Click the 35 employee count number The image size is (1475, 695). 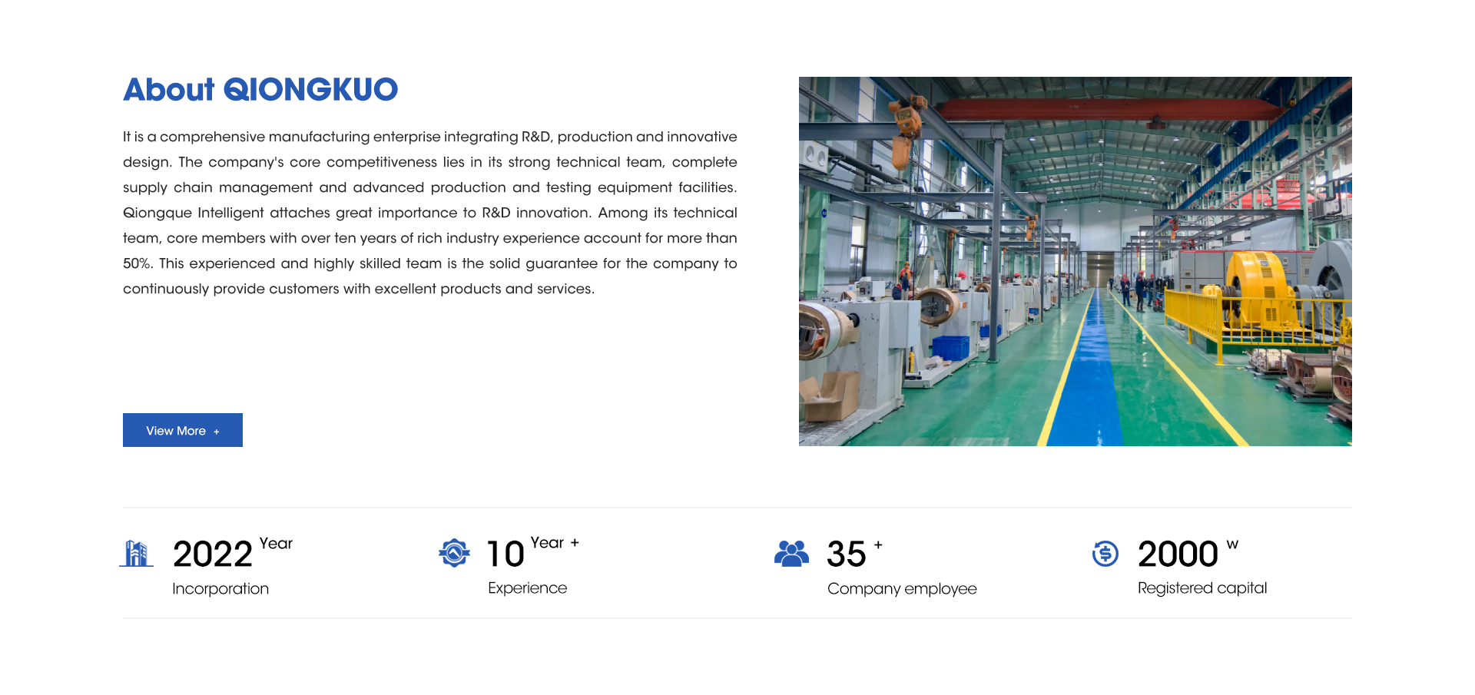coord(846,554)
